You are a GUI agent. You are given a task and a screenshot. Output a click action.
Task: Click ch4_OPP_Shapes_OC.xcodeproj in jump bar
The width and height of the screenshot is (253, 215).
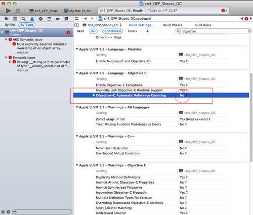click(125, 19)
